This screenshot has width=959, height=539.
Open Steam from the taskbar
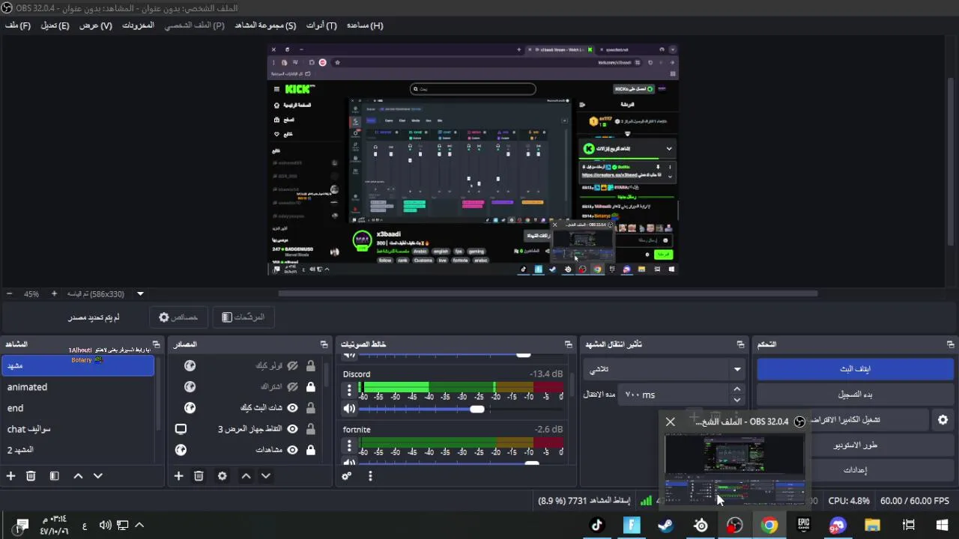pyautogui.click(x=666, y=525)
